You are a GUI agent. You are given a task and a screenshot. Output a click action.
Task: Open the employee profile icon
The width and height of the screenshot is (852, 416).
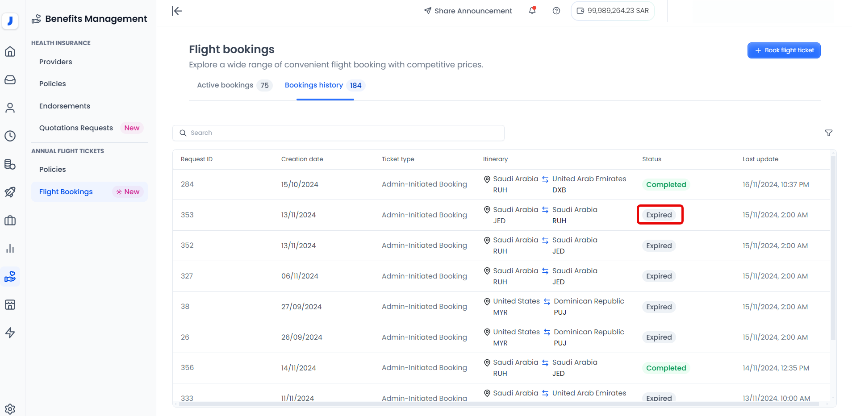tap(10, 108)
